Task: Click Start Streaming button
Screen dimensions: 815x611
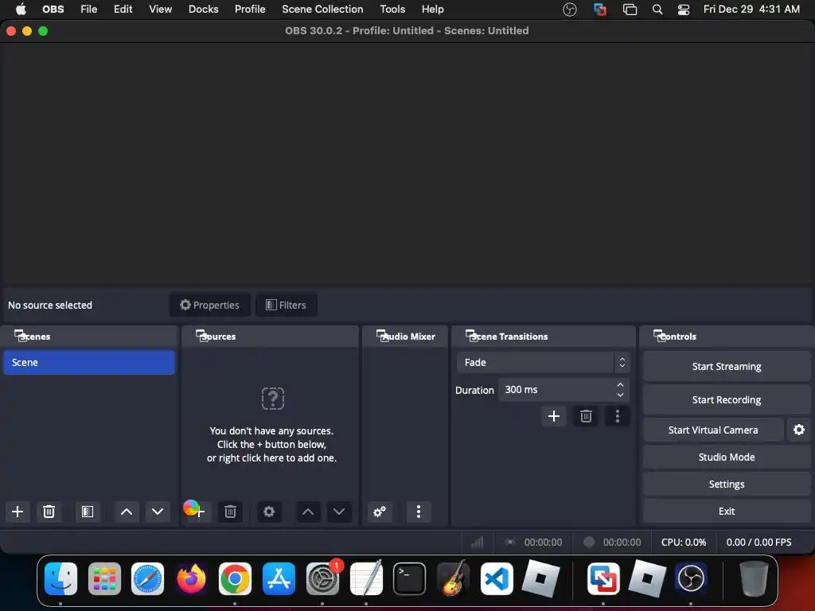Action: click(727, 366)
